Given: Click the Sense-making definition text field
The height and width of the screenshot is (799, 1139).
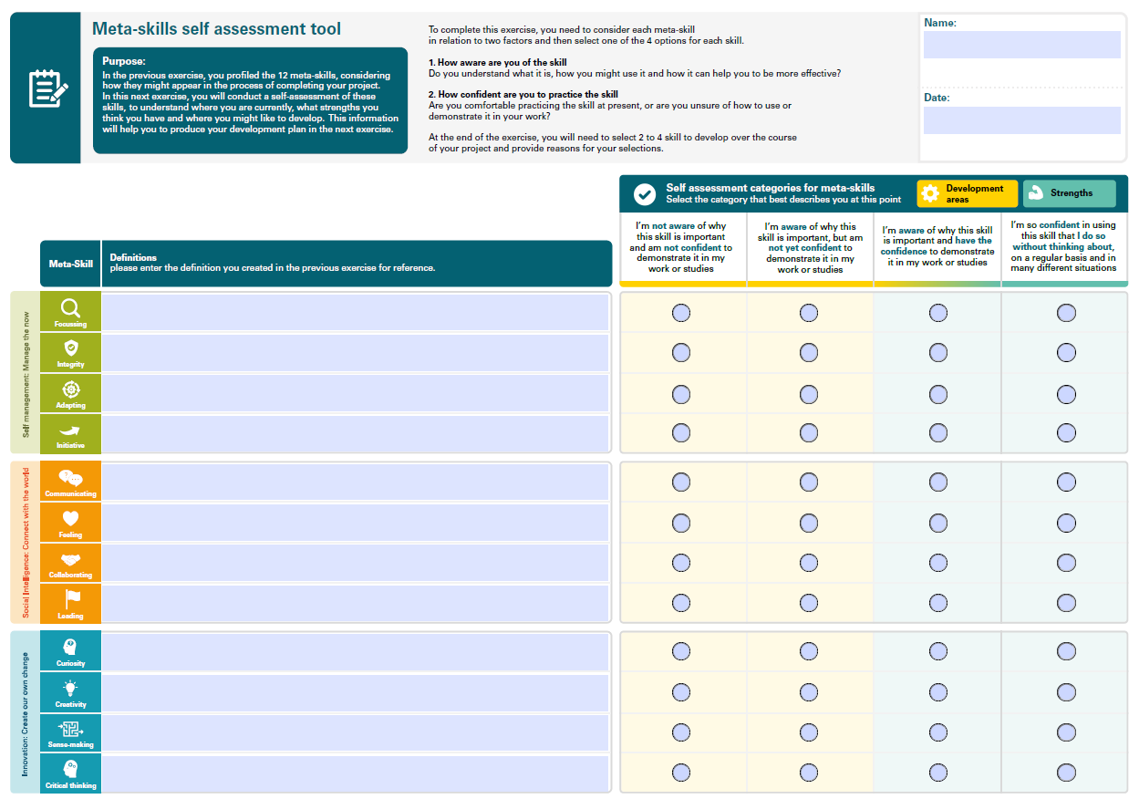Looking at the screenshot, I should 355,732.
